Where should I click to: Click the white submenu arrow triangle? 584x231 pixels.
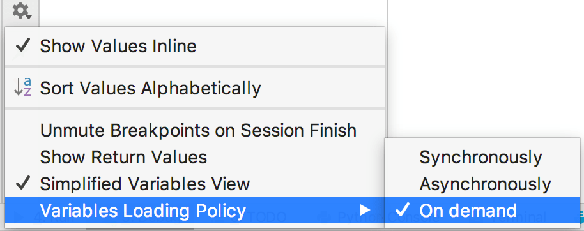[365, 211]
